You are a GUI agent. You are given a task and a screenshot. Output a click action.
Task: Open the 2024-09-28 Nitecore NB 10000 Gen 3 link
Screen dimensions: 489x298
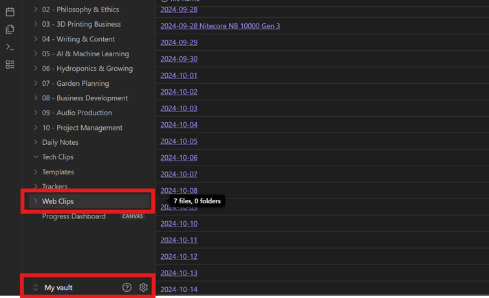click(220, 26)
